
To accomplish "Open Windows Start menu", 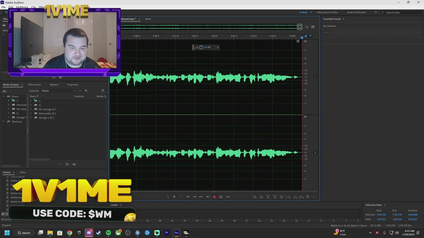I will coord(7,233).
